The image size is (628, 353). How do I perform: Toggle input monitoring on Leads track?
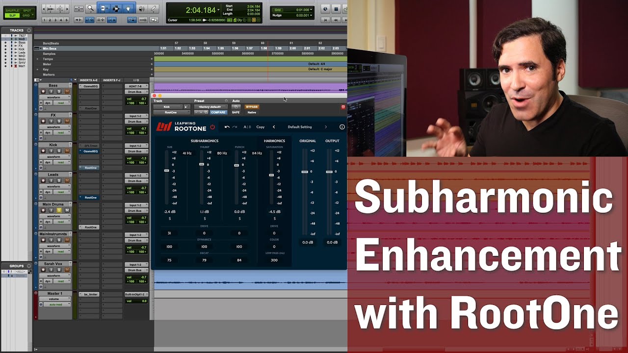tap(51, 180)
